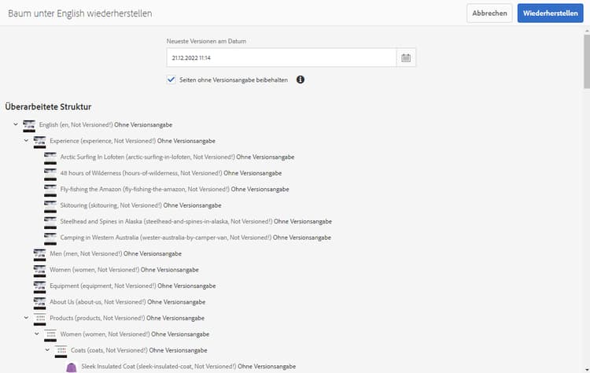Click the 'Überarbeitete Struktur' heading
The height and width of the screenshot is (373, 590).
click(48, 107)
